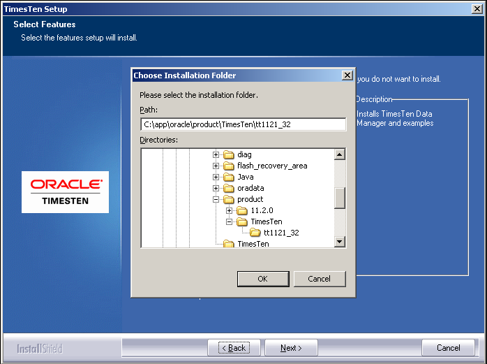Proceed with the Next button
This screenshot has width=487, height=364.
[291, 348]
